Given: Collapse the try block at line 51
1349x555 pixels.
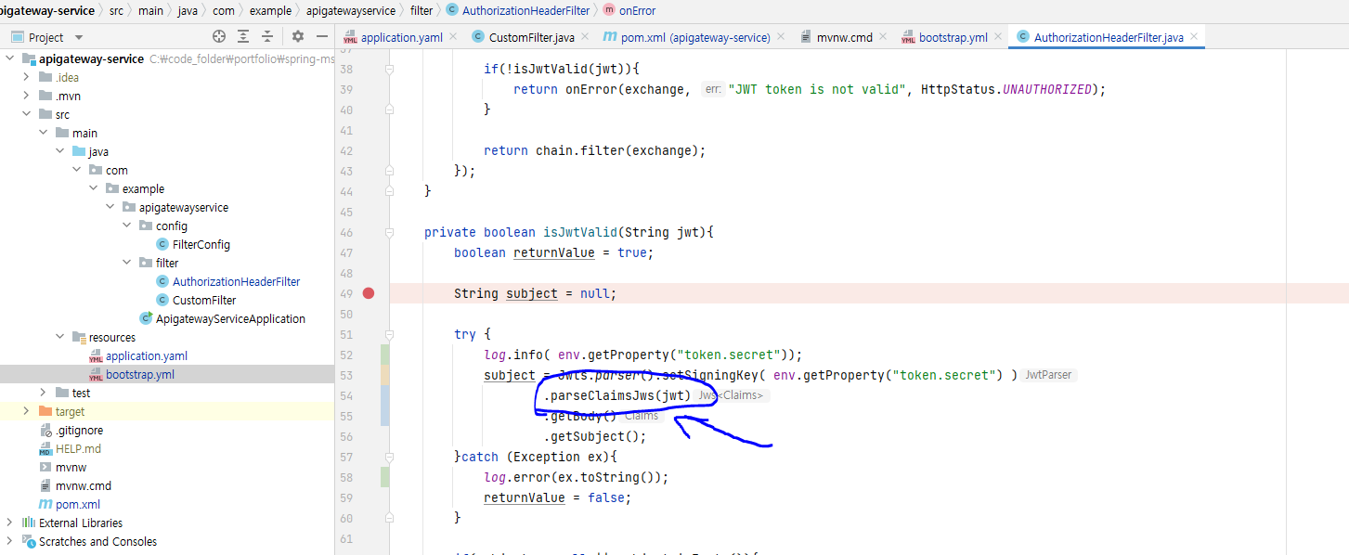Looking at the screenshot, I should 390,334.
